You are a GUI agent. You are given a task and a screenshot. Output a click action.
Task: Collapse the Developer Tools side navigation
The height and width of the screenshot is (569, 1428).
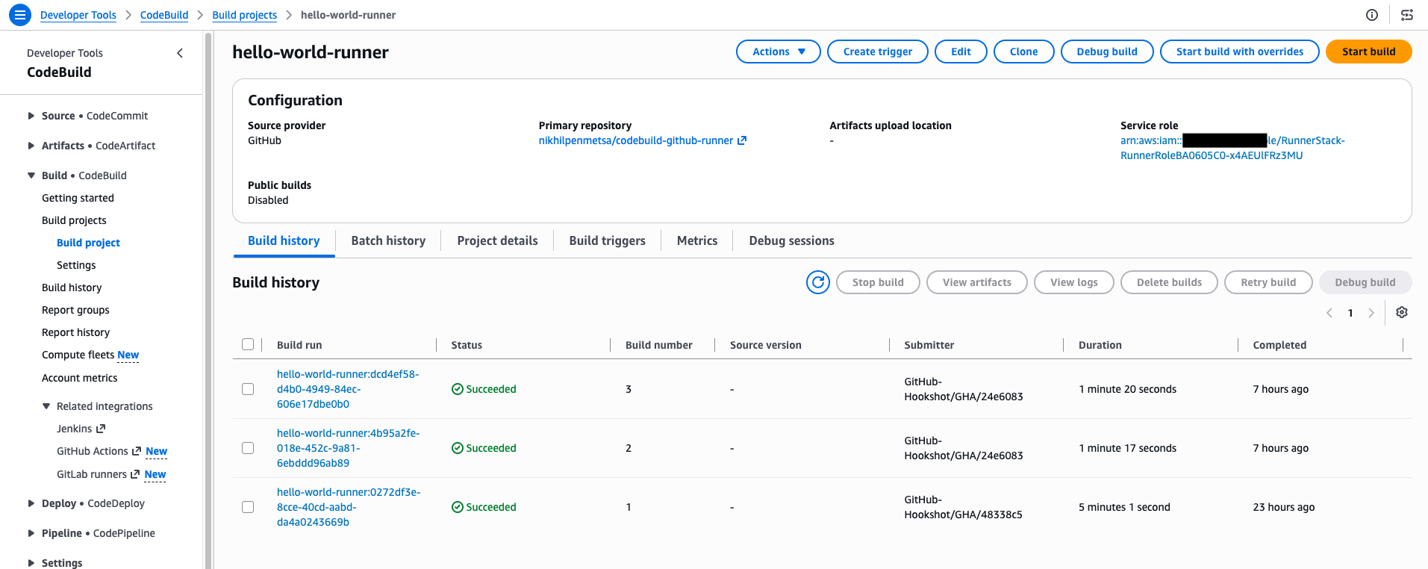tap(180, 53)
